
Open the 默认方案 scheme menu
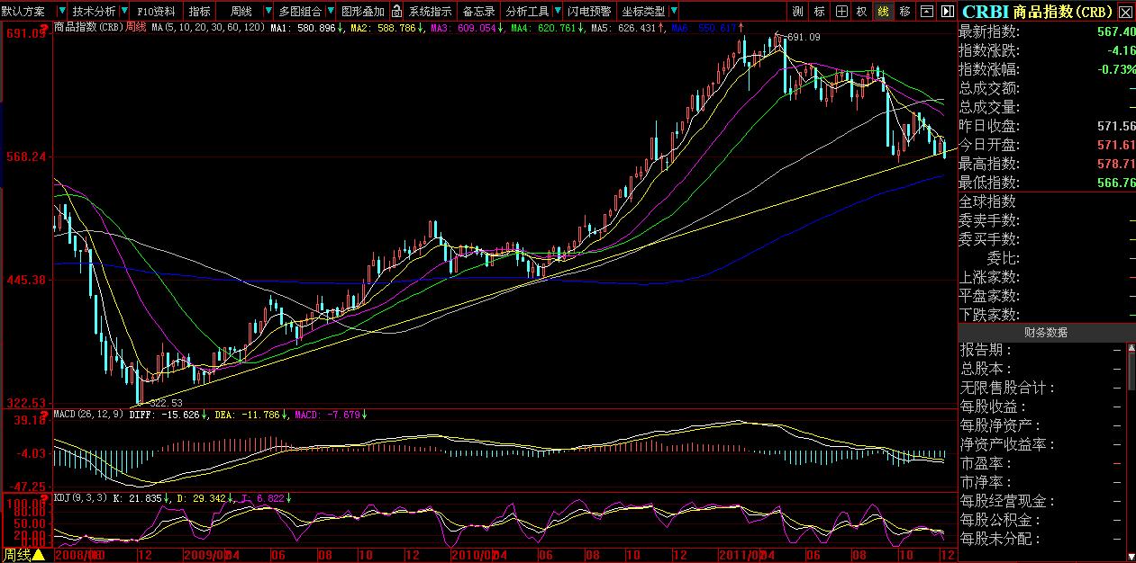click(23, 12)
